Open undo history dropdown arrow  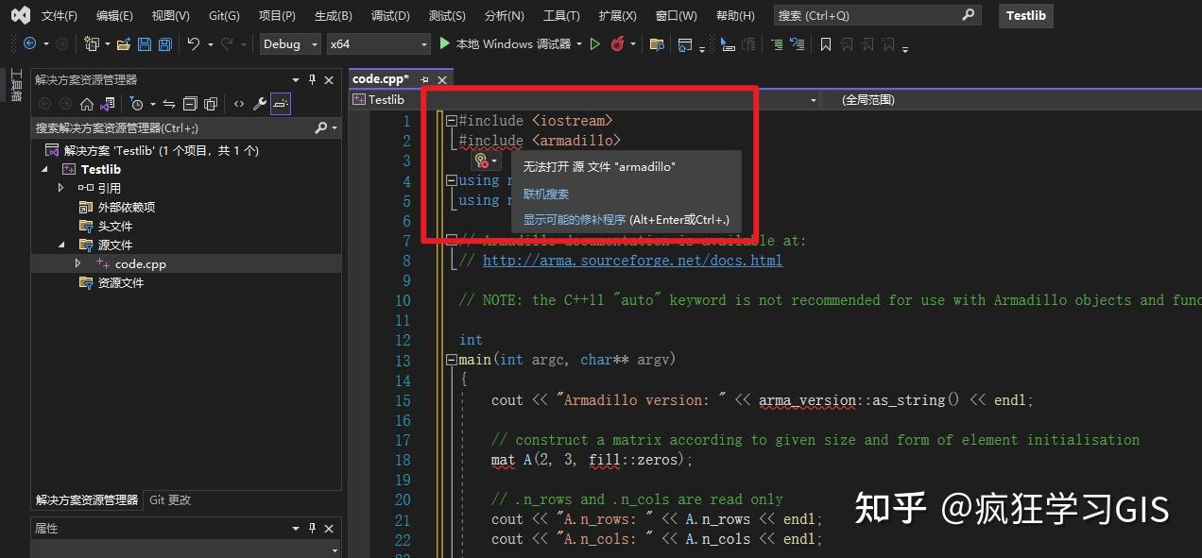coord(210,44)
